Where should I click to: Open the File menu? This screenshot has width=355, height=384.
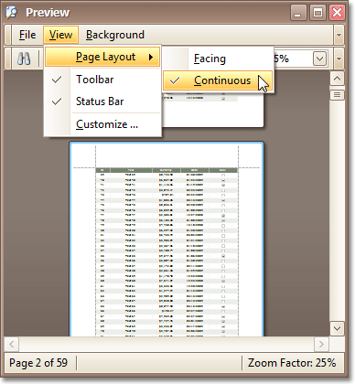pos(27,35)
